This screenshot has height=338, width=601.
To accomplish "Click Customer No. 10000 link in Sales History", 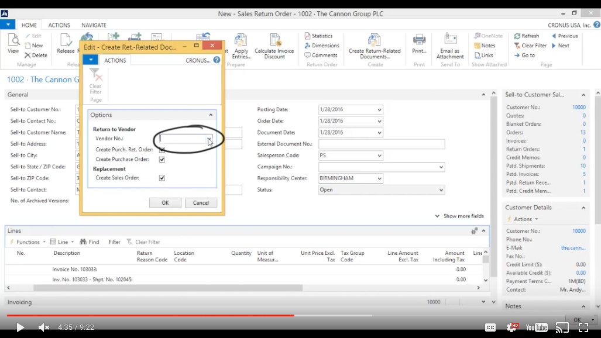I will point(579,107).
